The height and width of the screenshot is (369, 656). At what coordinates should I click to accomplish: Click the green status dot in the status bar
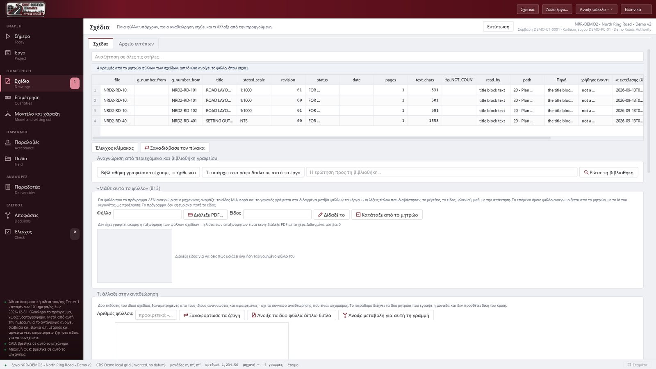coord(5,365)
